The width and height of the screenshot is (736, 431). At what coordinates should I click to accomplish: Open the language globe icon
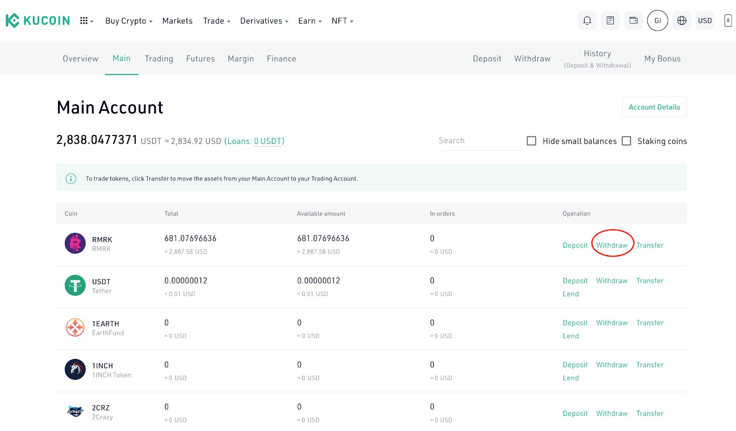(x=682, y=21)
